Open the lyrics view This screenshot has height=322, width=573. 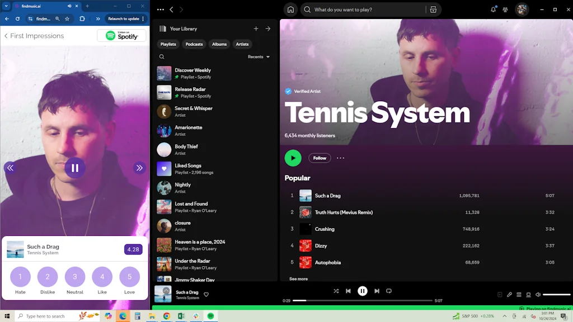[509, 295]
